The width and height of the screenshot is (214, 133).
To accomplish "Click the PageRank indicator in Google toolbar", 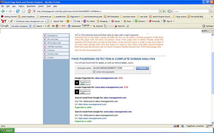I will pyautogui.click(x=86, y=26).
